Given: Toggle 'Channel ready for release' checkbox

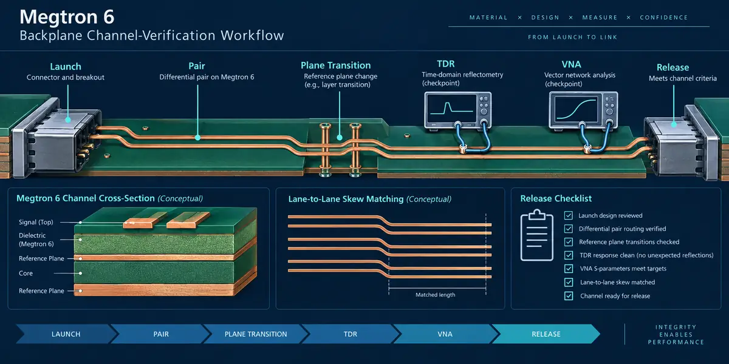Looking at the screenshot, I should pos(569,296).
